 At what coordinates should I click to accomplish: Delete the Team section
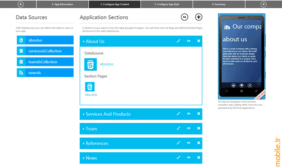click(199, 128)
